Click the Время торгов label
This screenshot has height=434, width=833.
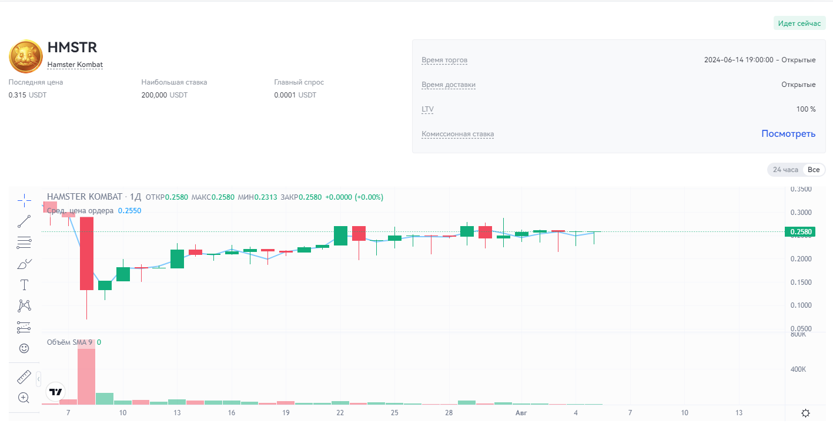[x=444, y=60]
